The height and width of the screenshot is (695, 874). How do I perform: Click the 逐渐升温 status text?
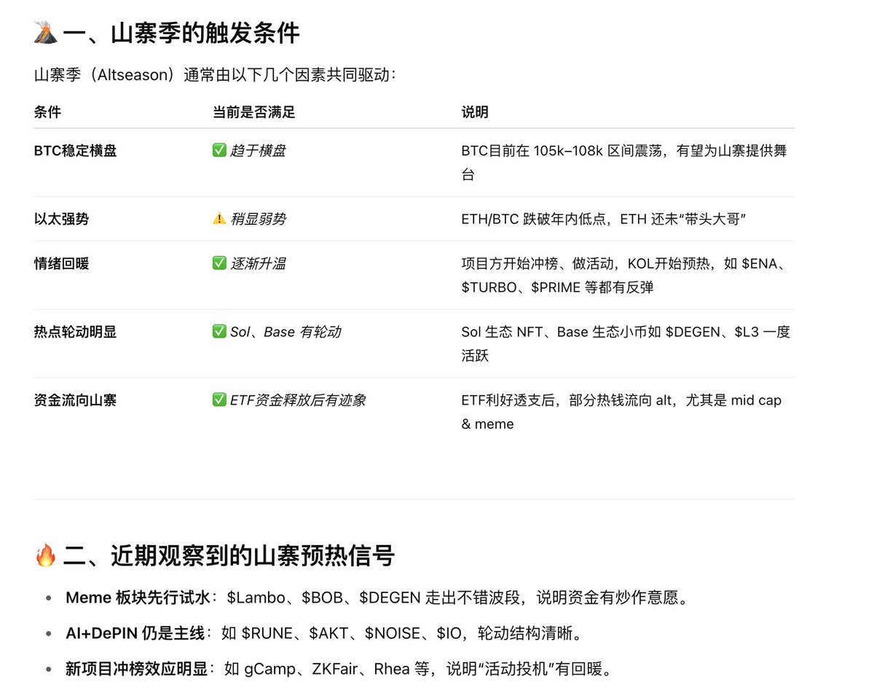coord(258,263)
